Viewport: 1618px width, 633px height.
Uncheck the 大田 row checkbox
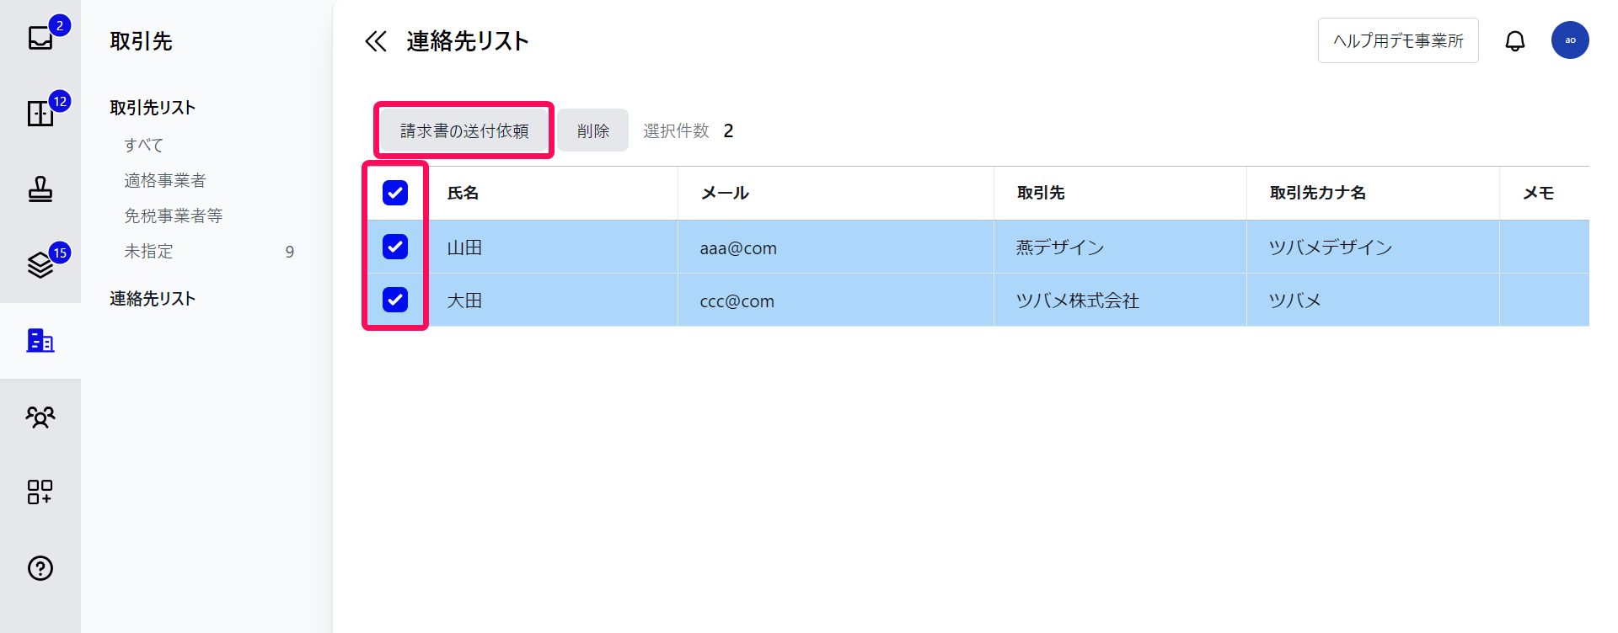395,300
